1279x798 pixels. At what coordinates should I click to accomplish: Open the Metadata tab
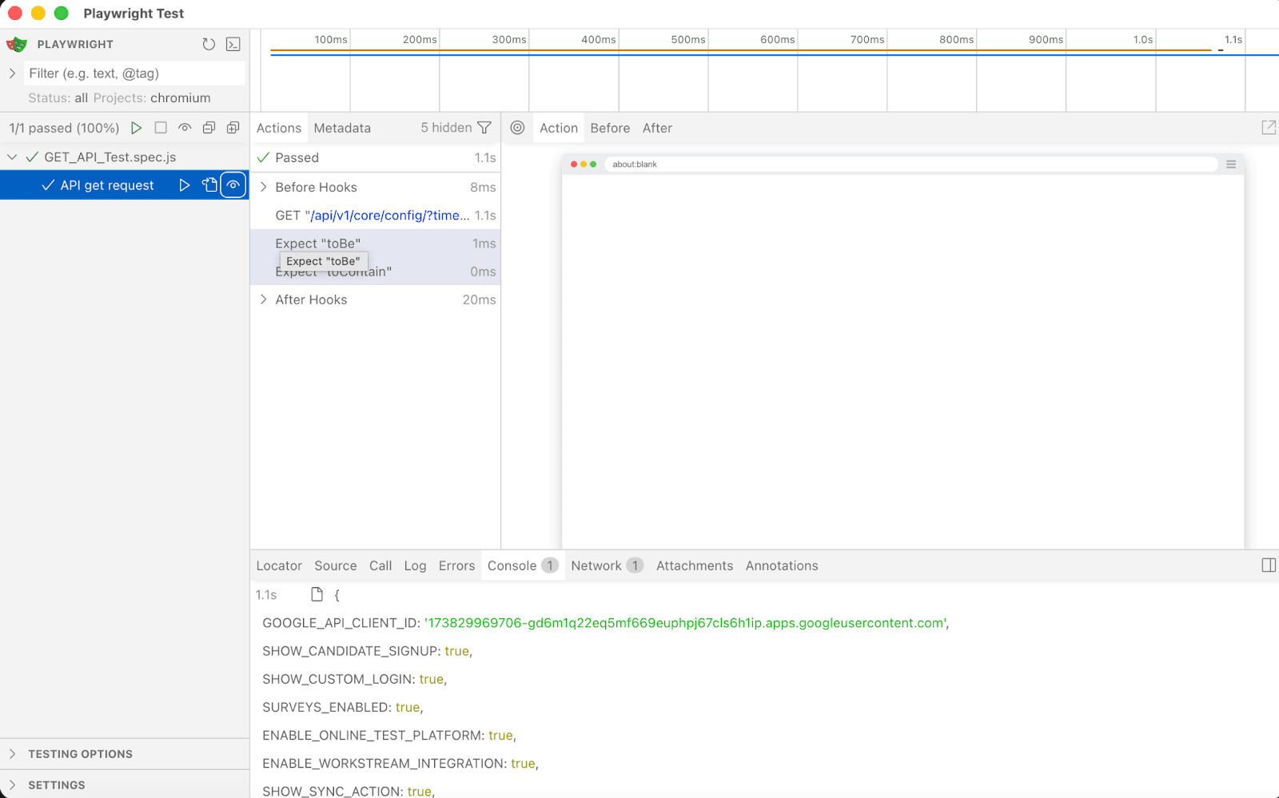point(342,128)
